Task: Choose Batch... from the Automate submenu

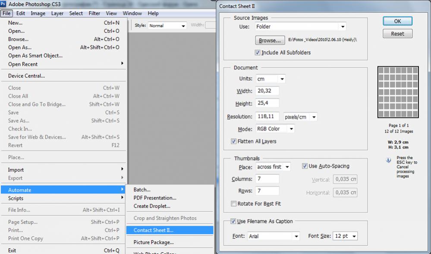Action: [170, 190]
